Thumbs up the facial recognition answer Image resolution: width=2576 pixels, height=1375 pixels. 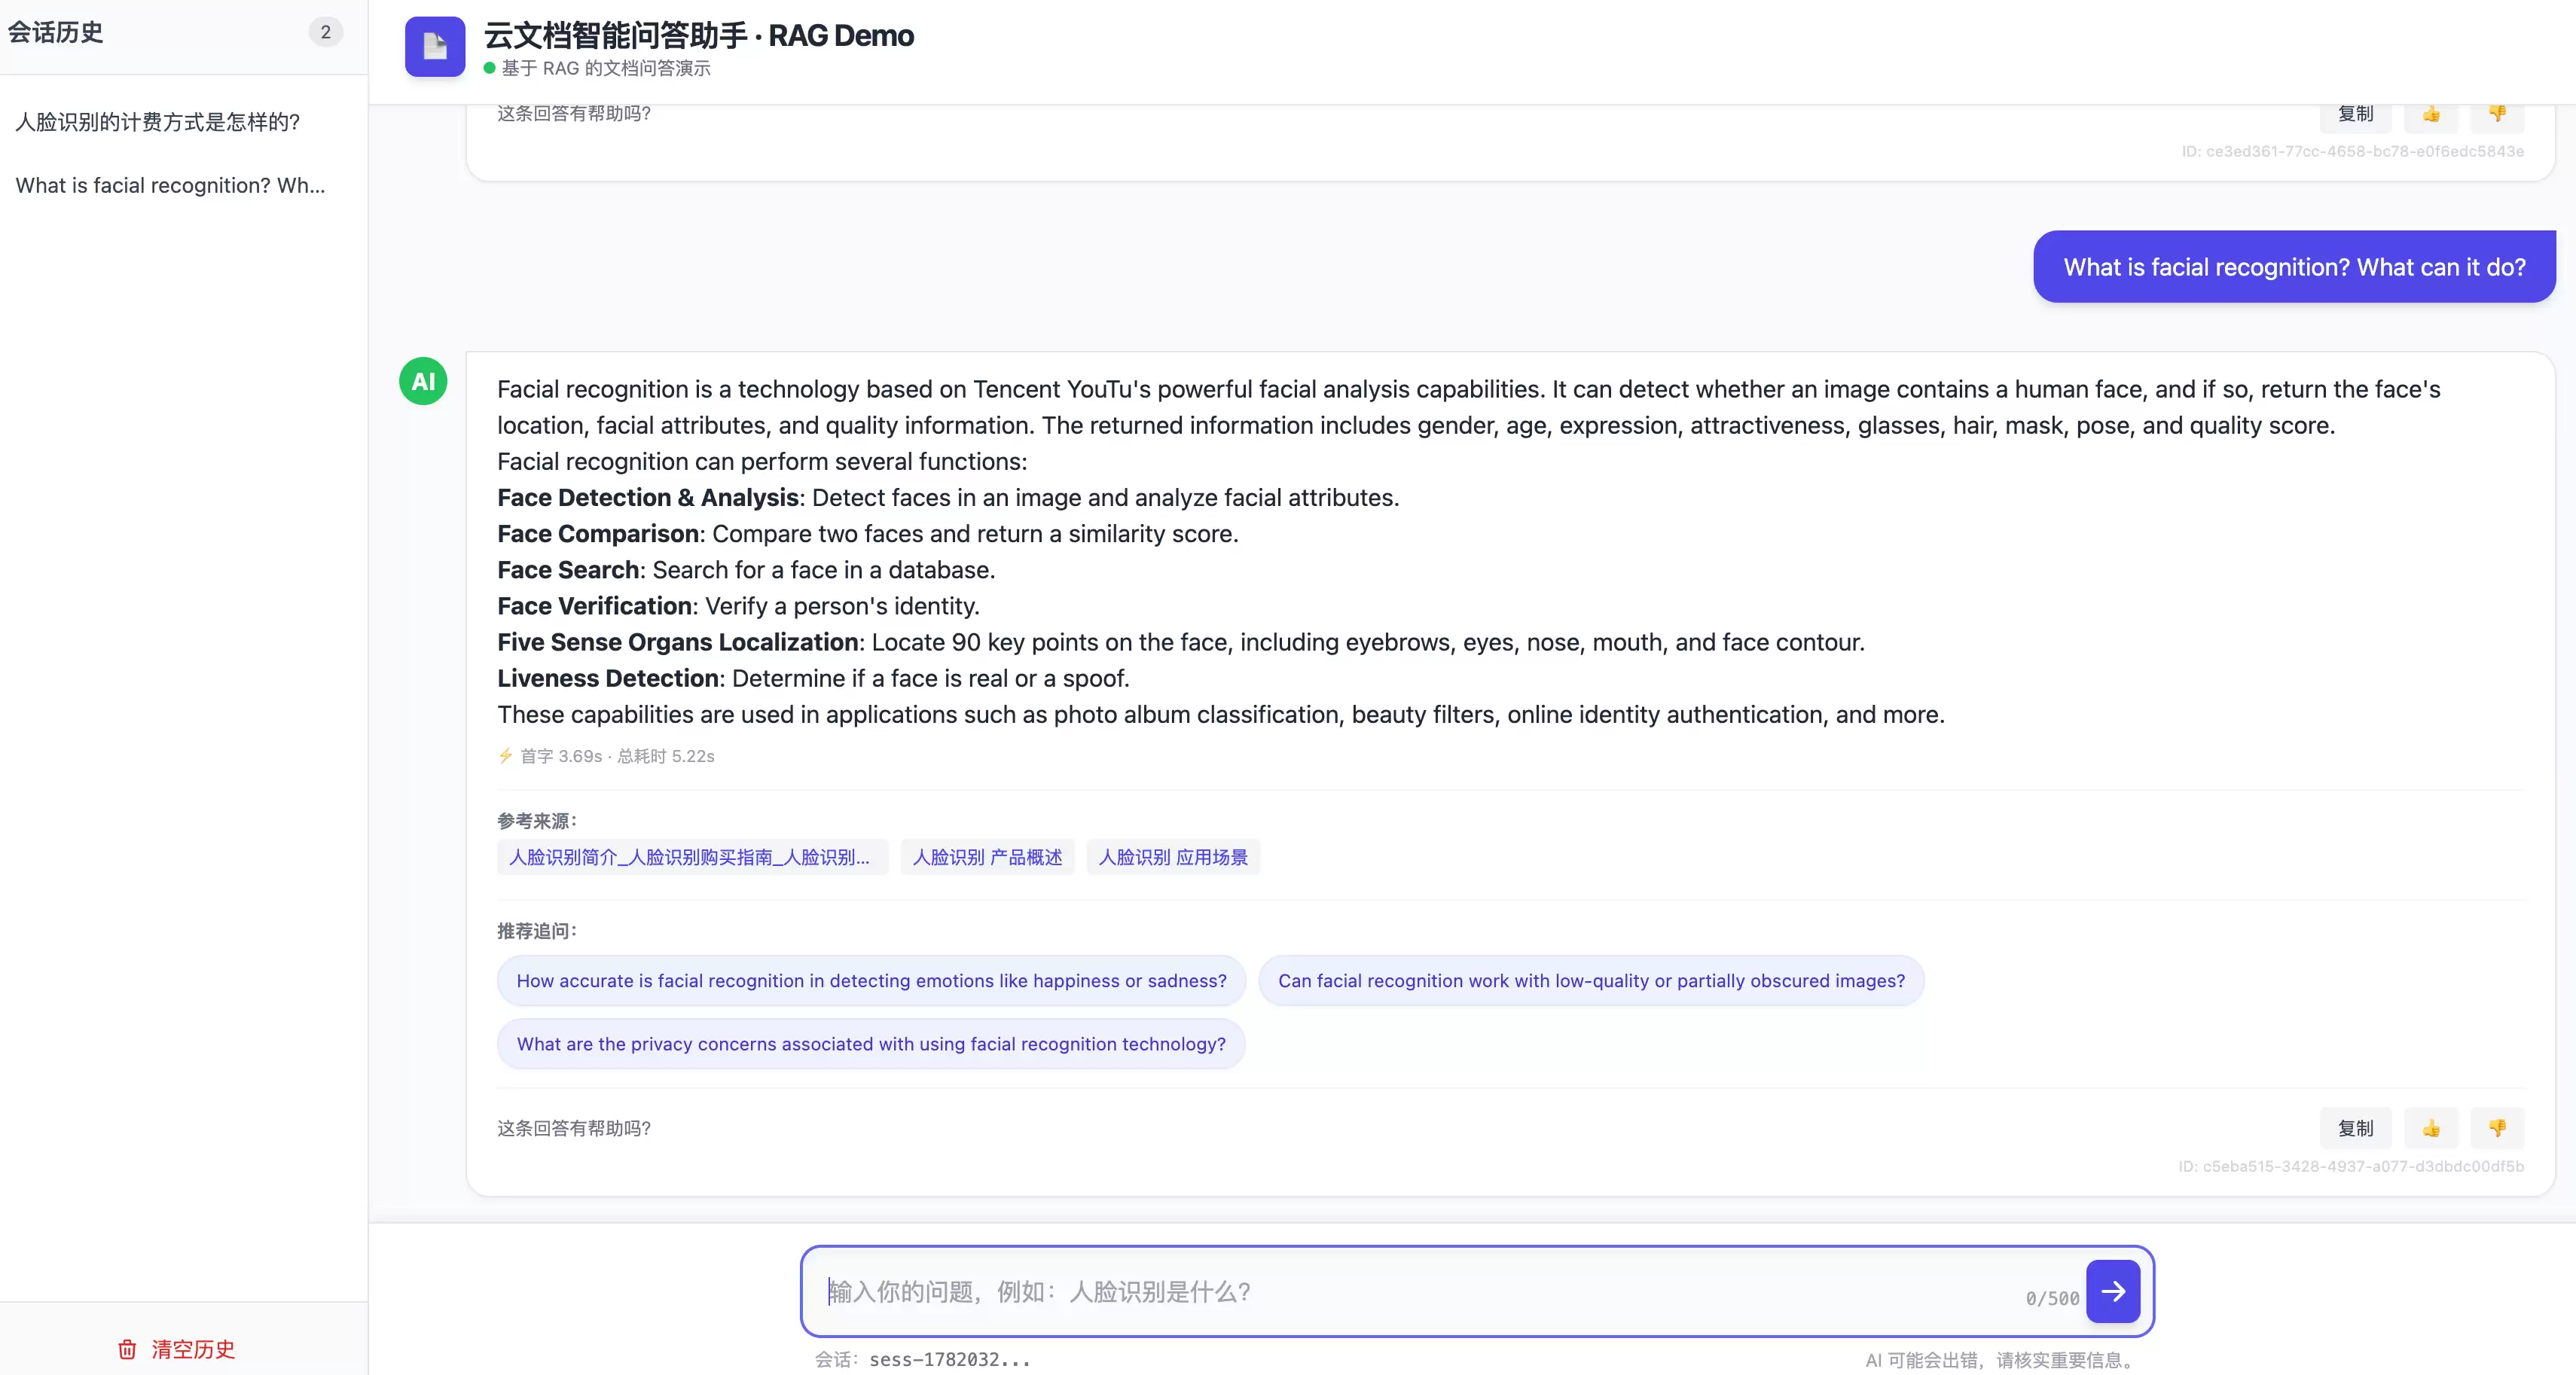tap(2431, 1128)
